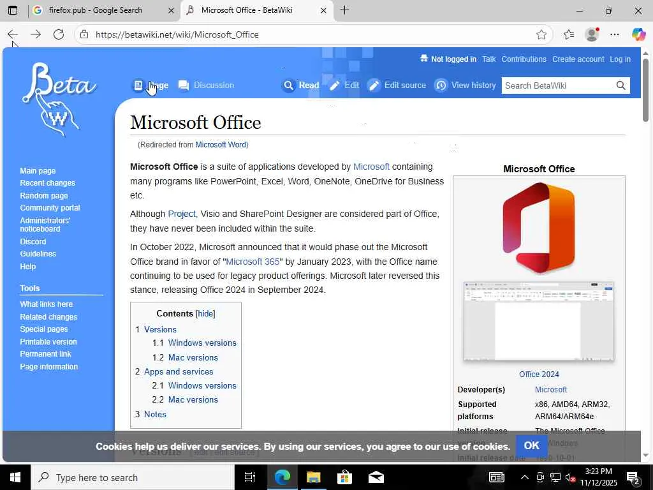Open Task View on the taskbar
The height and width of the screenshot is (490, 653).
pyautogui.click(x=250, y=477)
